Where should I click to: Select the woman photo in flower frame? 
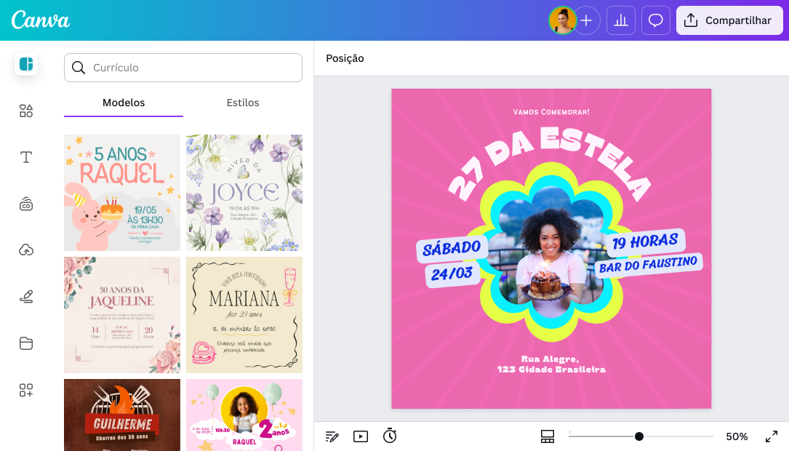click(x=551, y=252)
